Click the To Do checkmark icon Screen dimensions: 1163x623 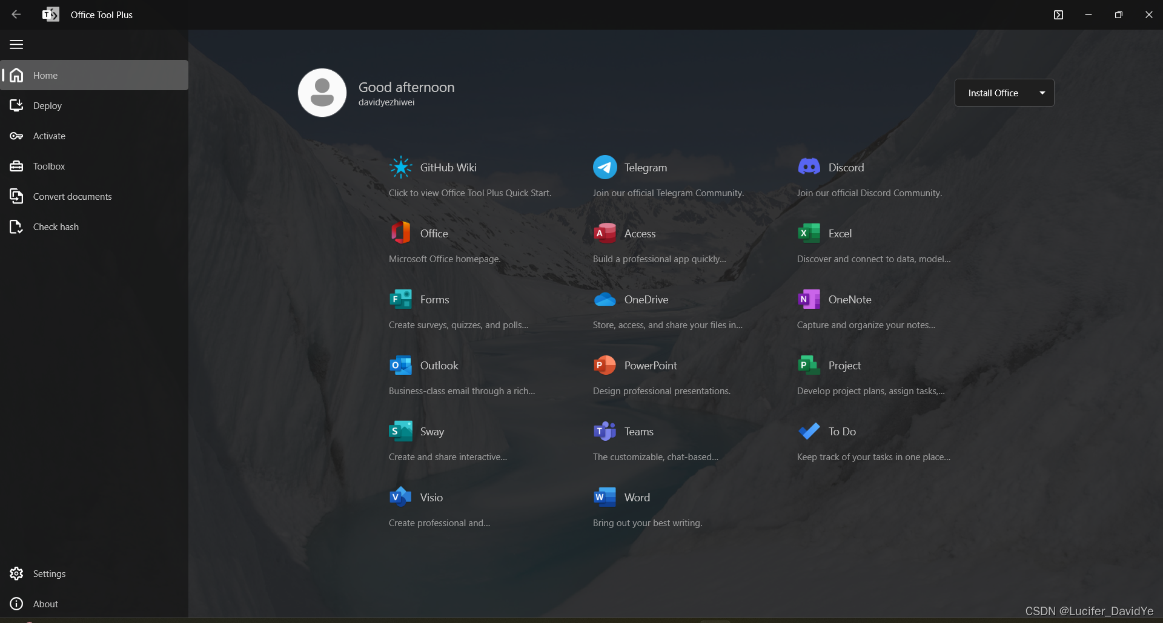[x=809, y=431]
